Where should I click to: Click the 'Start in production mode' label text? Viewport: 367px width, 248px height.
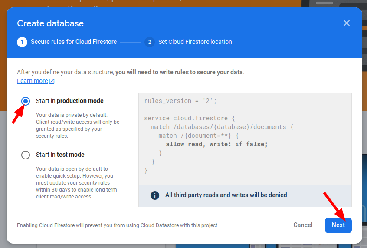(x=70, y=101)
